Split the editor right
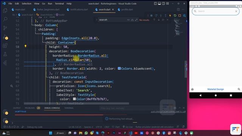Viewport: 242px width, 136px height. [x=178, y=9]
